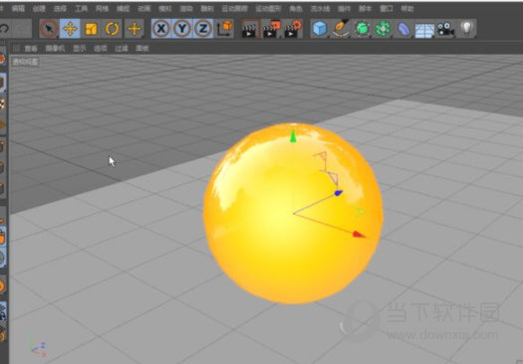
Task: Add a Light object
Action: 467,29
